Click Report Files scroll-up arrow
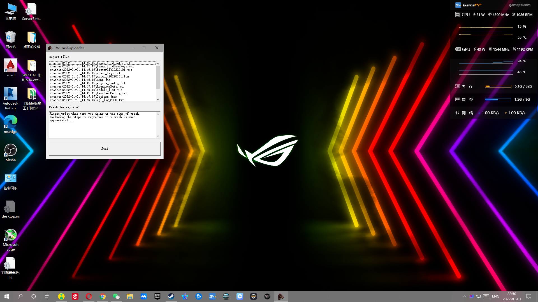The height and width of the screenshot is (302, 538). 158,63
